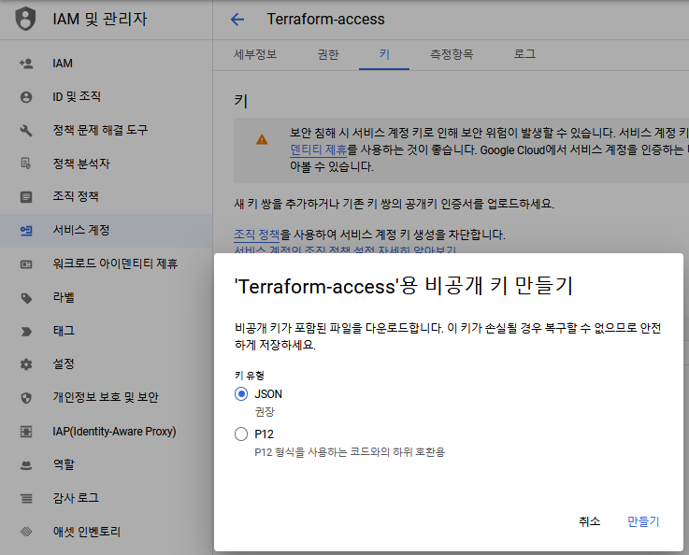The height and width of the screenshot is (555, 689).
Task: Click the 감사 로그 lines icon
Action: click(x=26, y=498)
